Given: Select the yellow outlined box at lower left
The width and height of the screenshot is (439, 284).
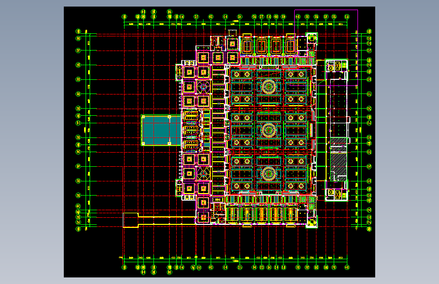Looking at the screenshot, I should point(131,220).
